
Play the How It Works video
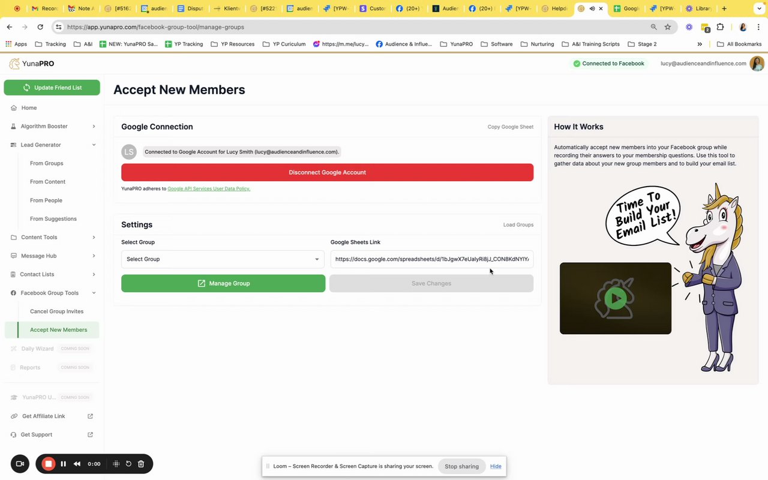click(x=615, y=298)
